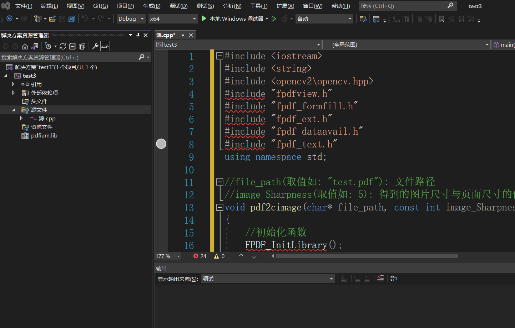Select pdfium.lib in the solution tree
The height and width of the screenshot is (328, 515).
pyautogui.click(x=44, y=135)
